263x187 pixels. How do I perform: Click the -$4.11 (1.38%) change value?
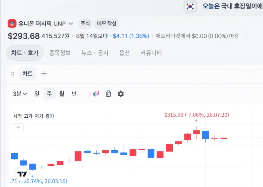pos(129,36)
